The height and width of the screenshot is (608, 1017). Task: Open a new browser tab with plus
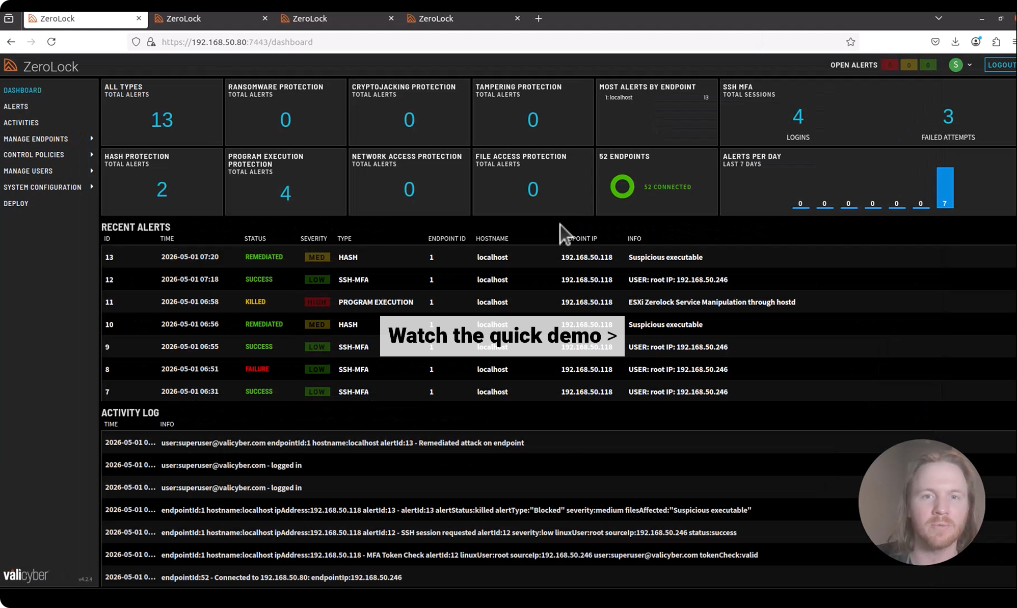coord(539,18)
